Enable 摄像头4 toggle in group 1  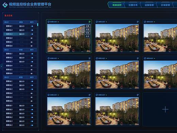(32, 38)
